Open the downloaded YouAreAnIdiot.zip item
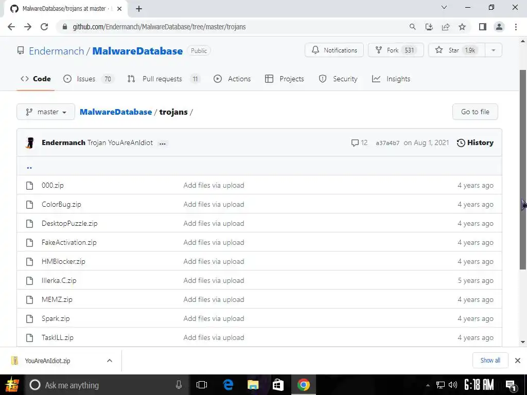 pos(47,361)
